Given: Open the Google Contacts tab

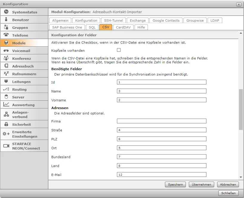Looking at the screenshot, I should click(x=166, y=21).
